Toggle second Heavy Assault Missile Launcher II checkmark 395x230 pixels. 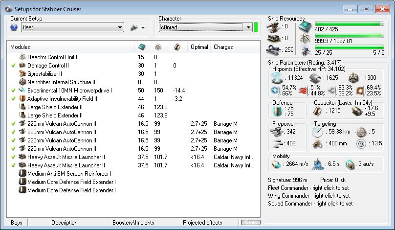[x=14, y=165]
